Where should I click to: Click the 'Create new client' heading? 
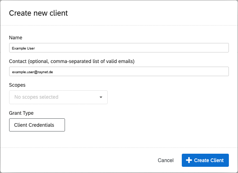coord(38,13)
